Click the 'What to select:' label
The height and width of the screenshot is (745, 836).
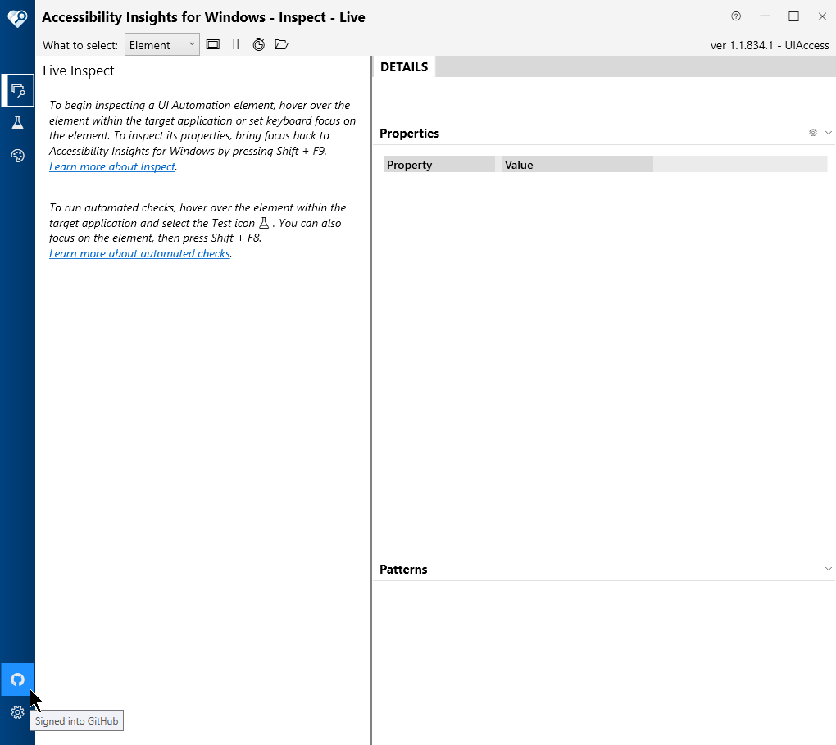pos(80,45)
